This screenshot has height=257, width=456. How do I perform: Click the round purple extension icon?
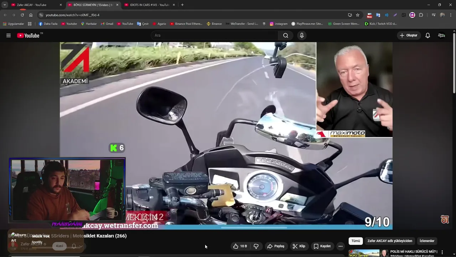pos(412,15)
